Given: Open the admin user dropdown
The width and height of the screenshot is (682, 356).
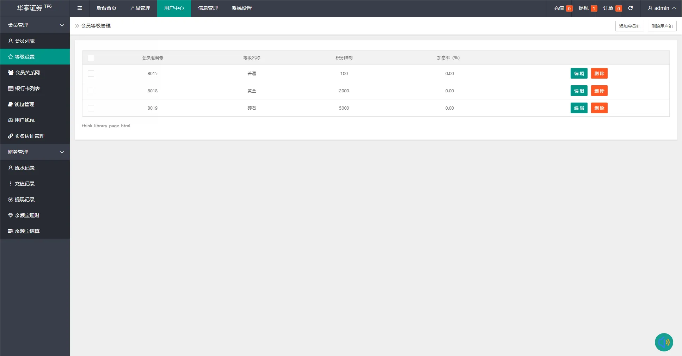Looking at the screenshot, I should coord(662,8).
